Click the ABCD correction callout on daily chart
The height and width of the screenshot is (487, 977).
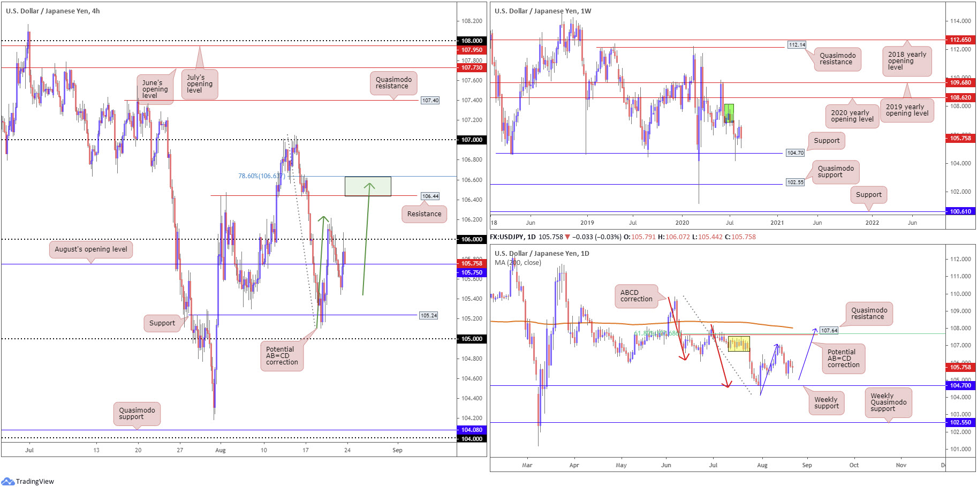click(636, 296)
